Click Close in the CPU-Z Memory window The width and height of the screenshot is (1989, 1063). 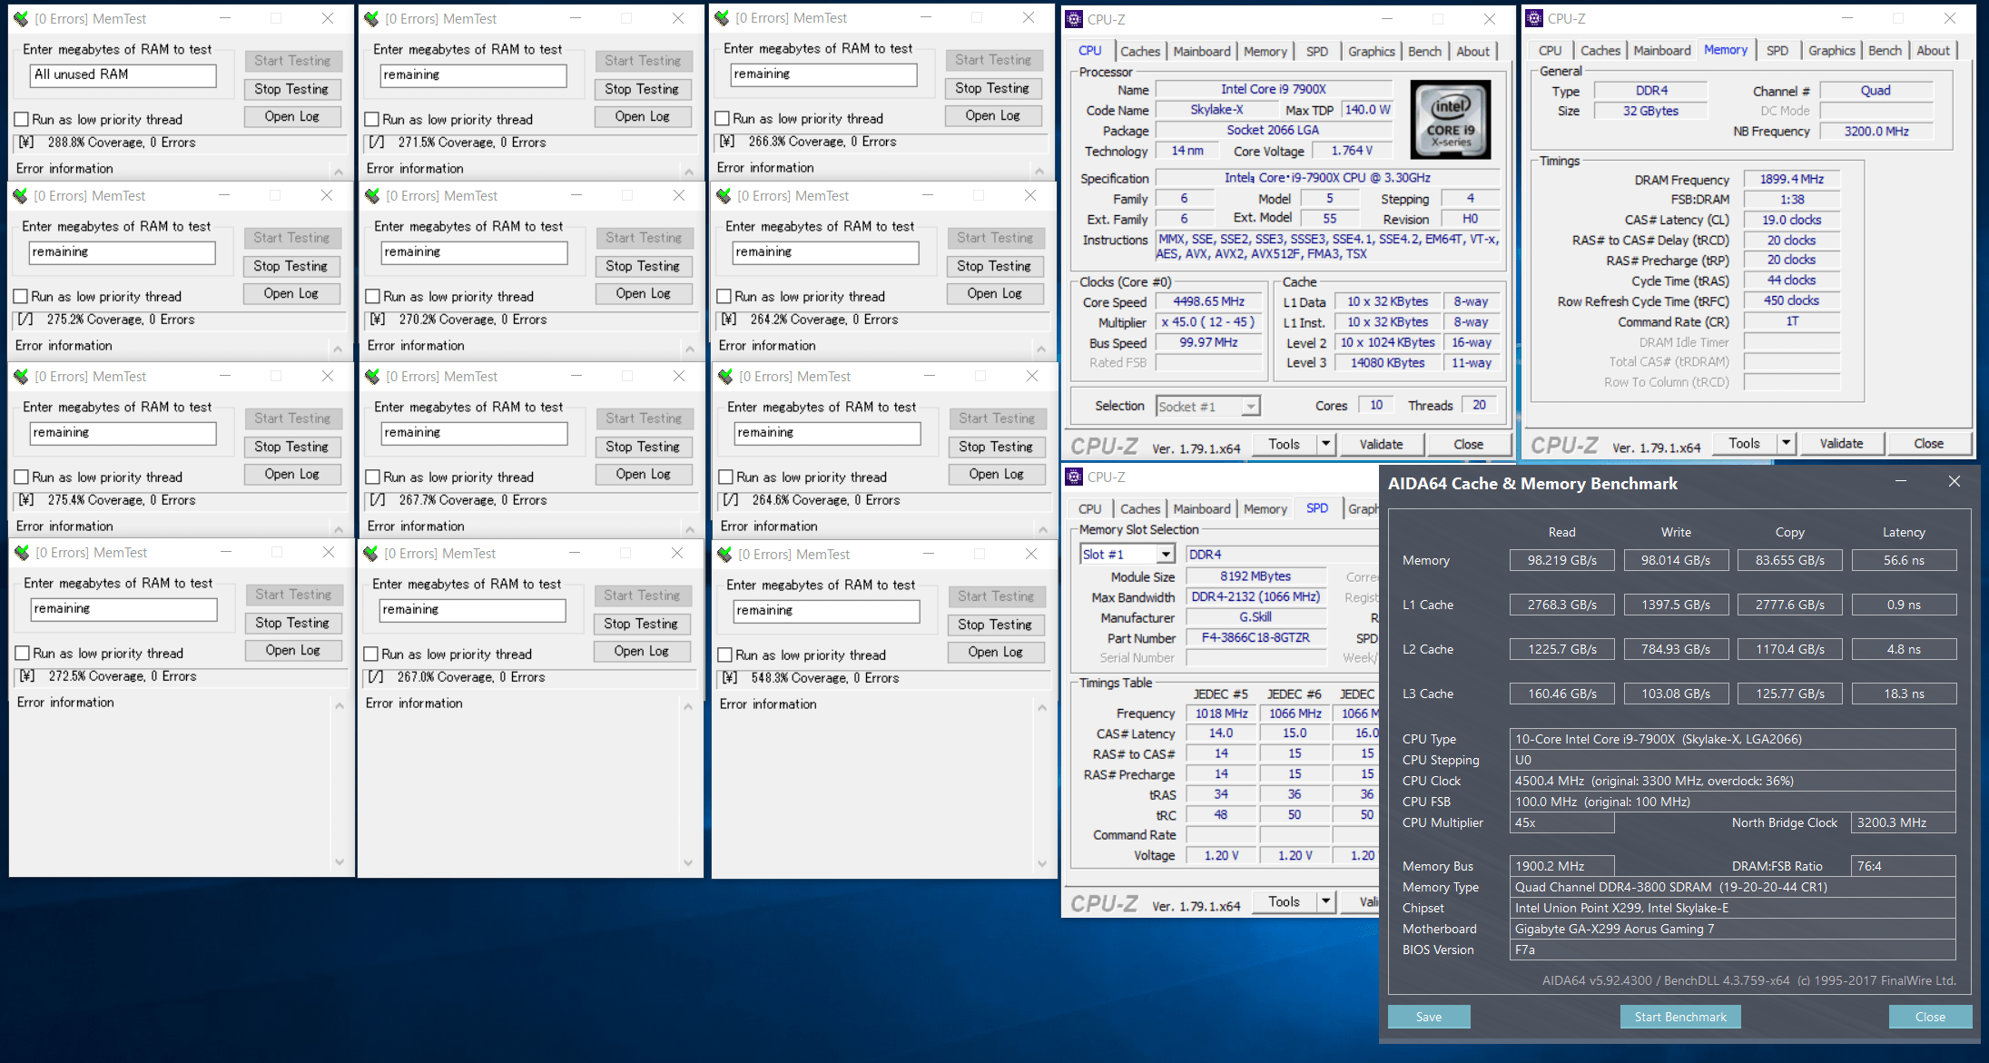[1928, 443]
